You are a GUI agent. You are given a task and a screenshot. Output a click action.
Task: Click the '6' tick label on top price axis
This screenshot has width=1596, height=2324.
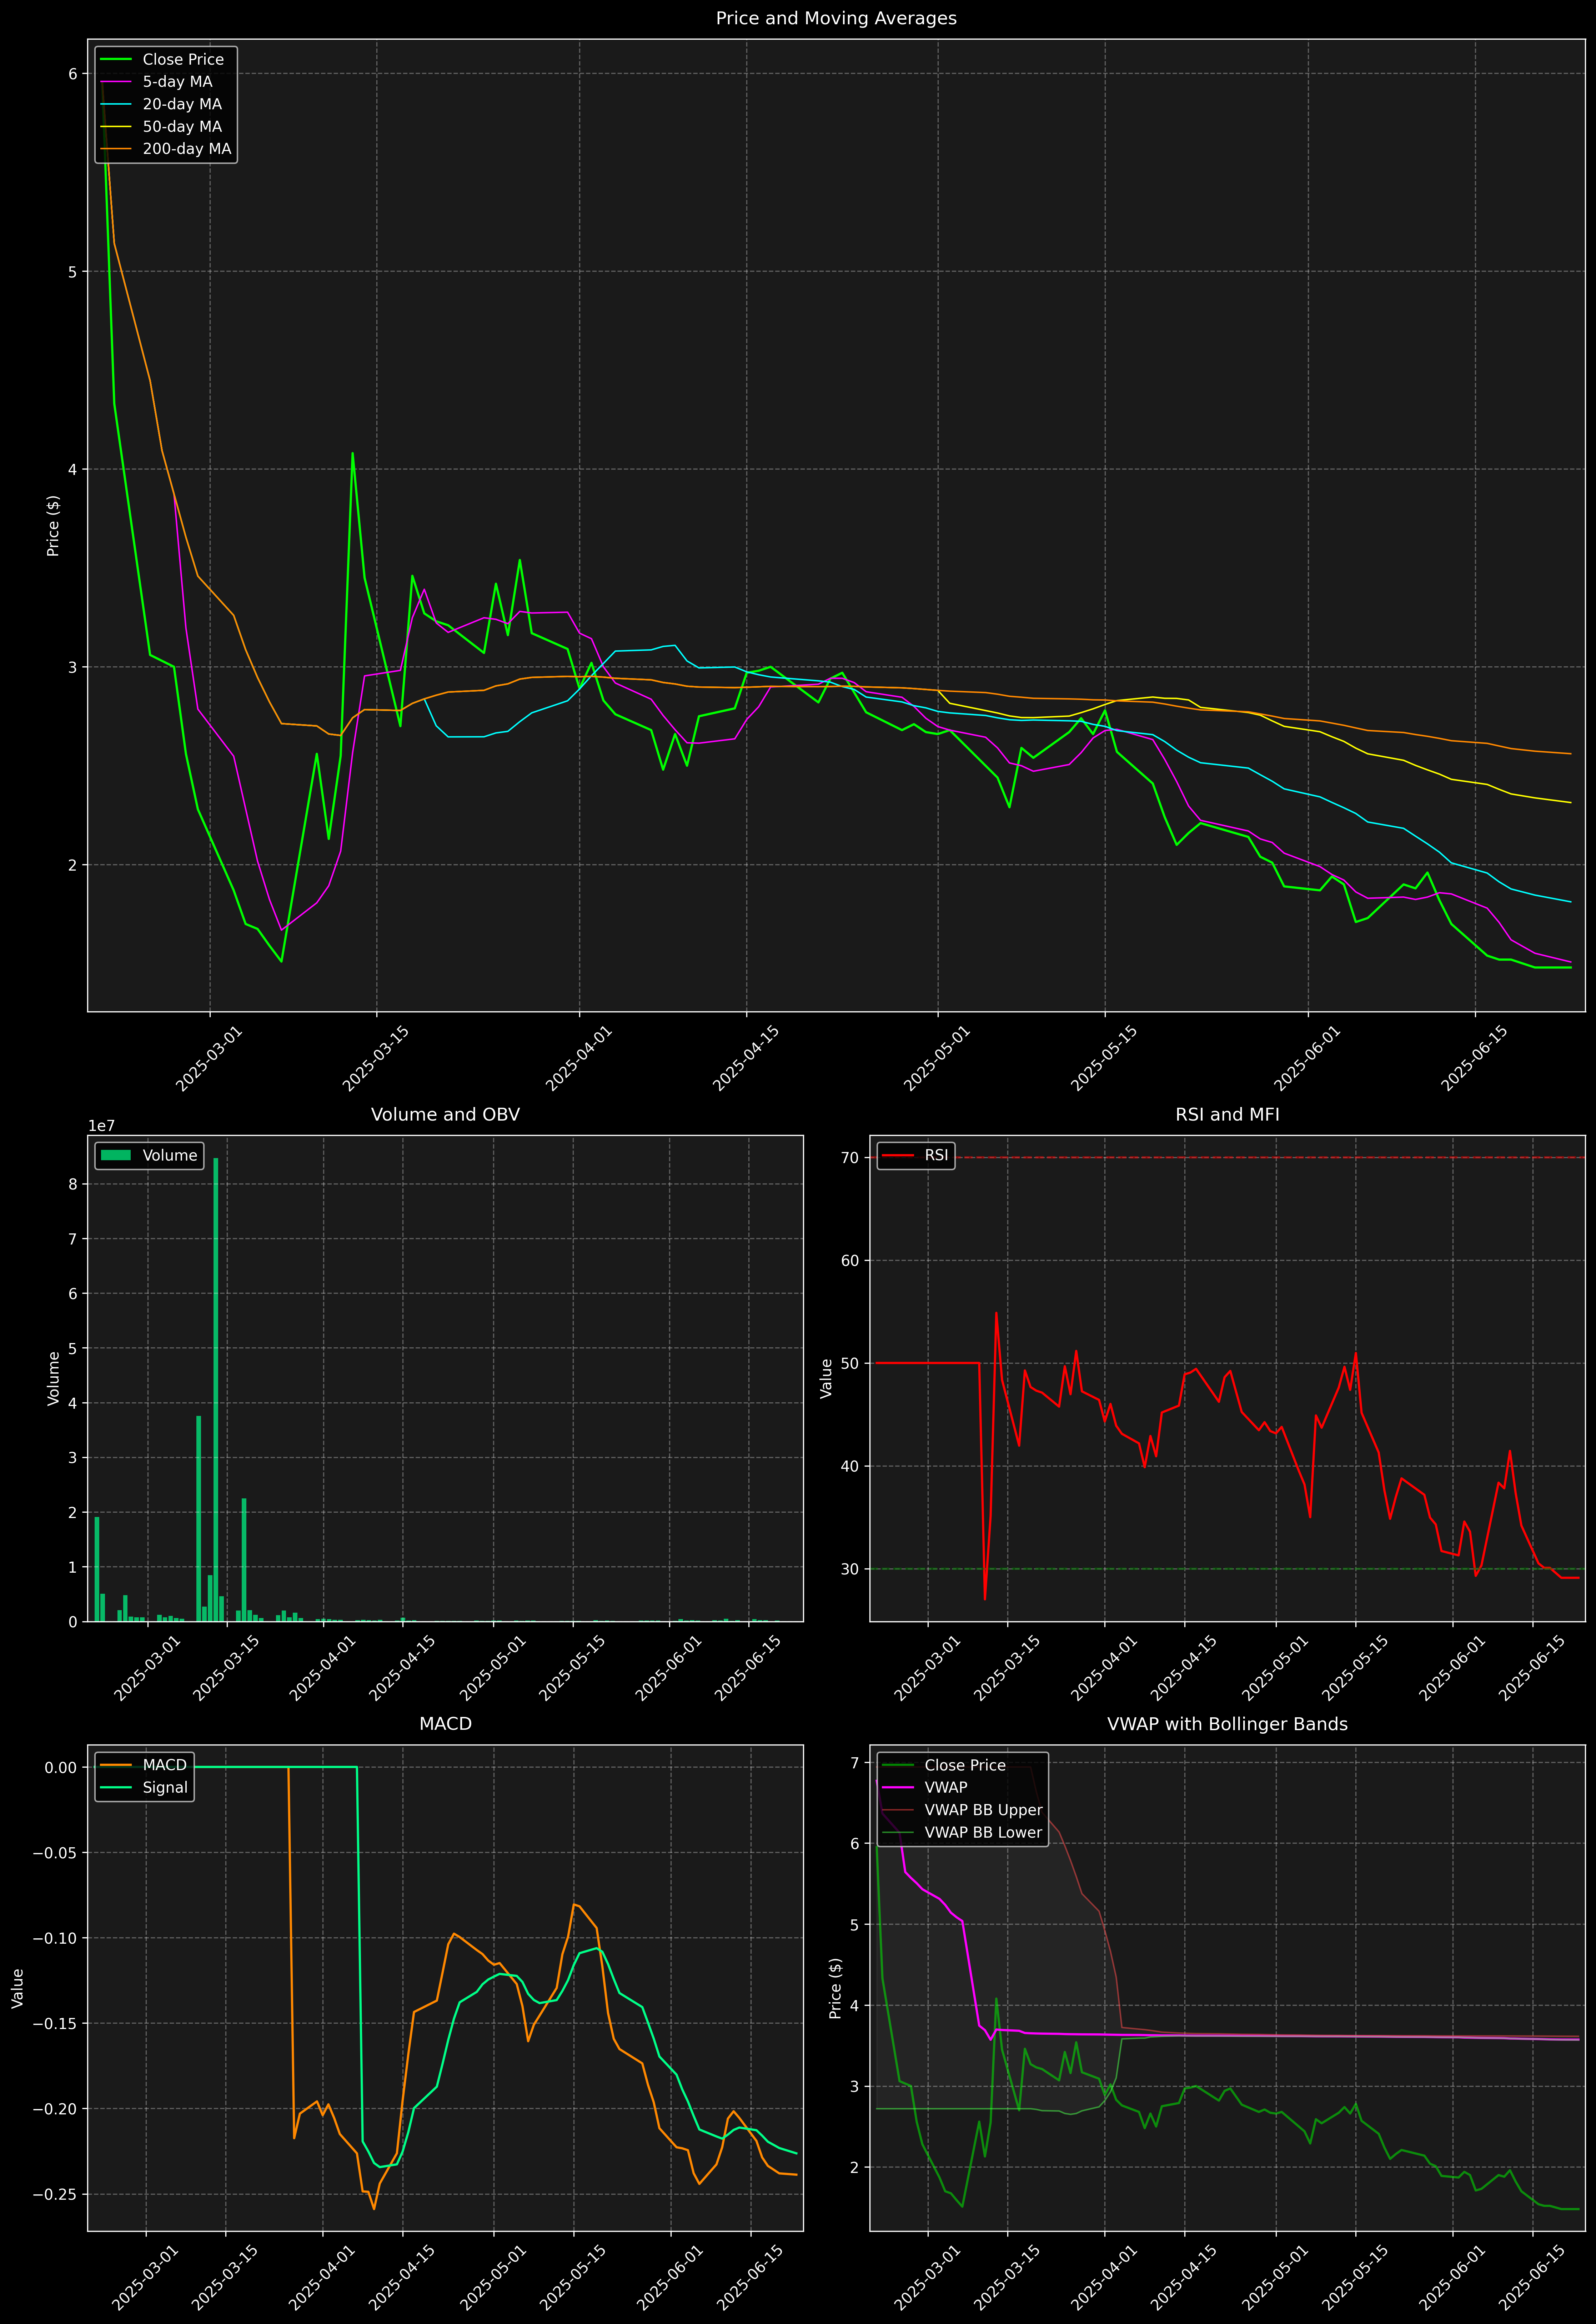coord(72,74)
